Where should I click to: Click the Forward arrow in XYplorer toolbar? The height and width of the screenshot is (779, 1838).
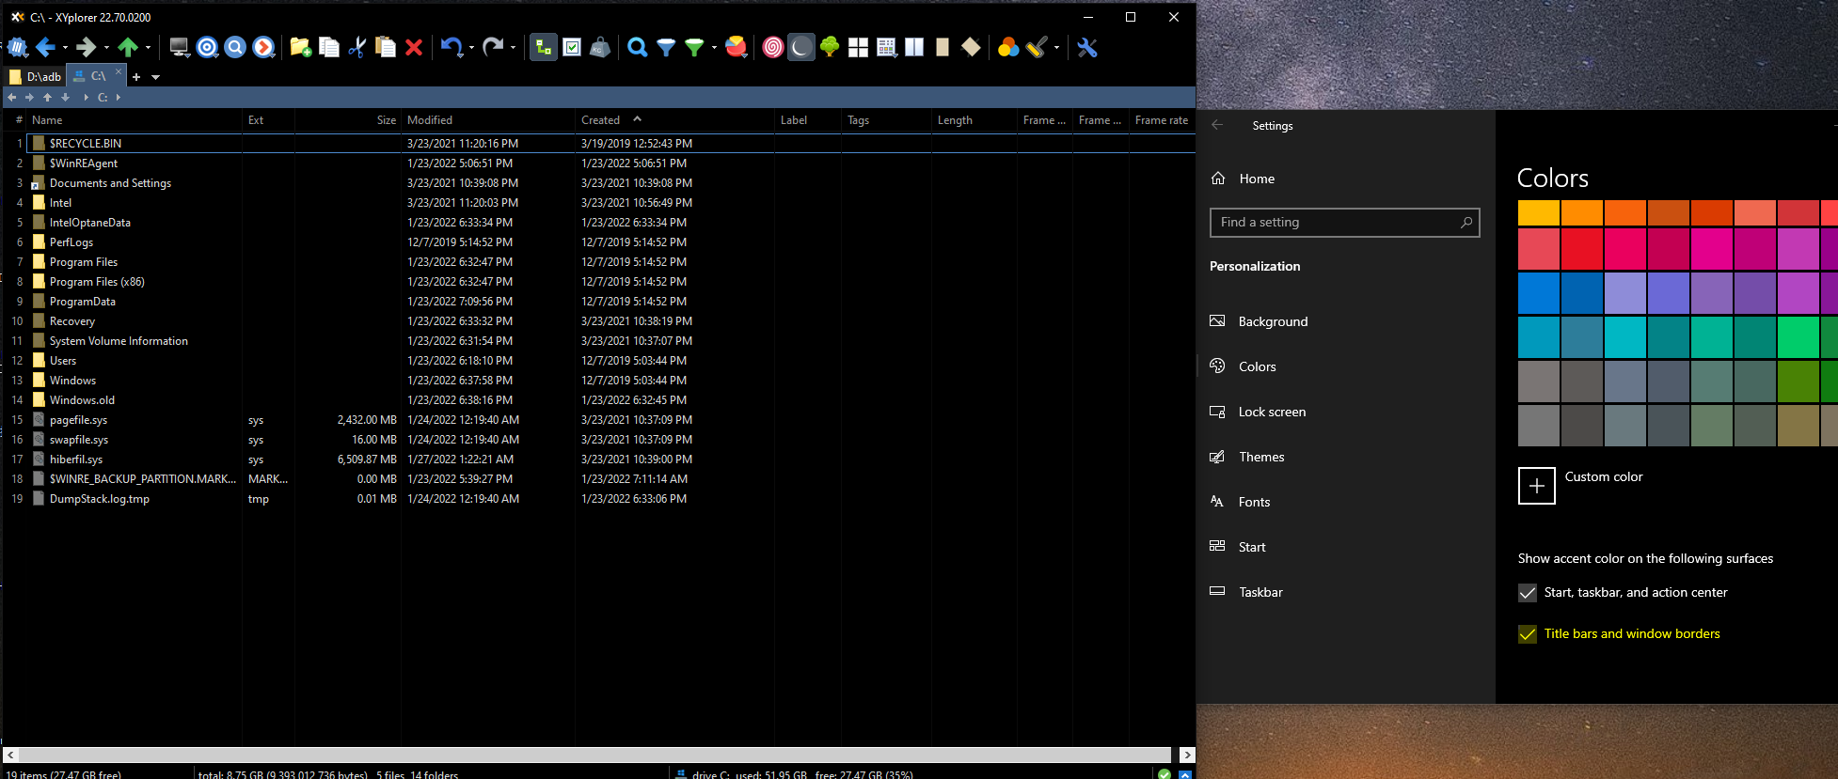pyautogui.click(x=86, y=47)
